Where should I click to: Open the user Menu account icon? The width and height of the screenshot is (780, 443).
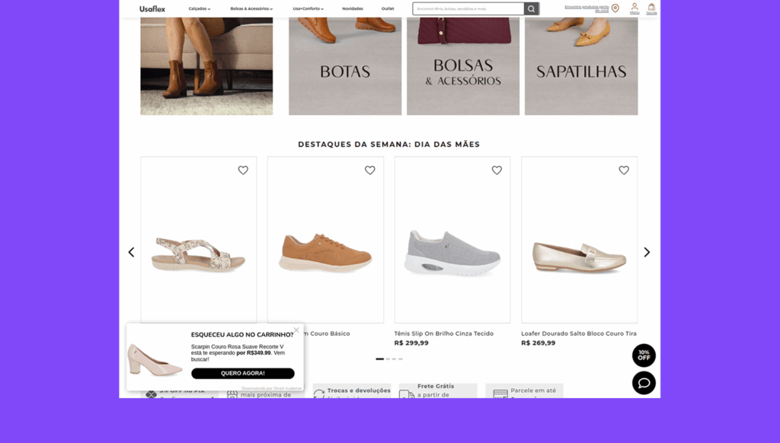[635, 8]
